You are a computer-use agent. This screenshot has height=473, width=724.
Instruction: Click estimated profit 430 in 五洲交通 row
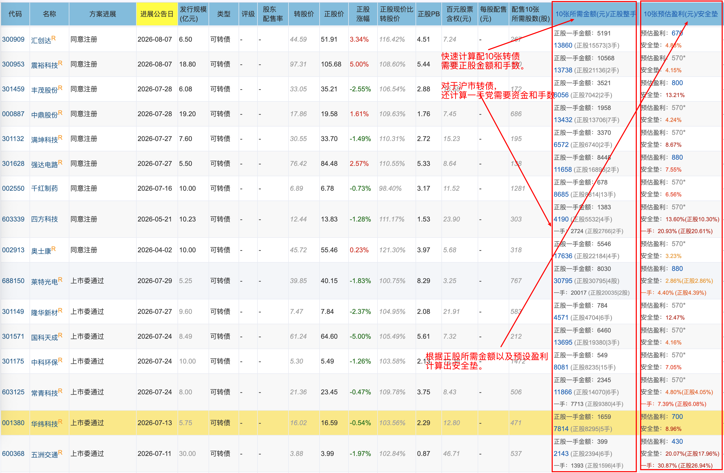tap(677, 441)
